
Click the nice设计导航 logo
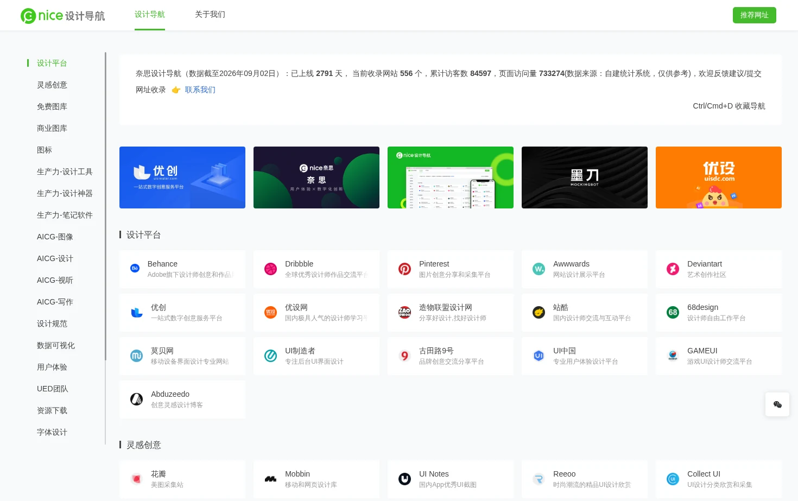(63, 16)
